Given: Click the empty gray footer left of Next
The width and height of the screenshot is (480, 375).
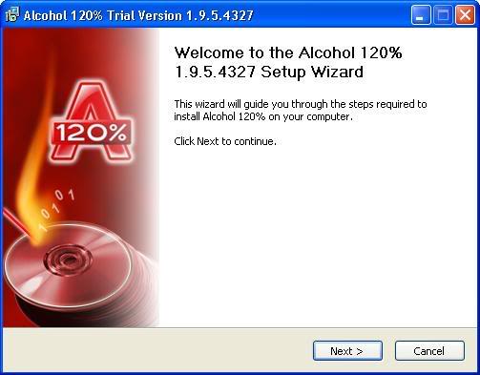Looking at the screenshot, I should pyautogui.click(x=157, y=350).
